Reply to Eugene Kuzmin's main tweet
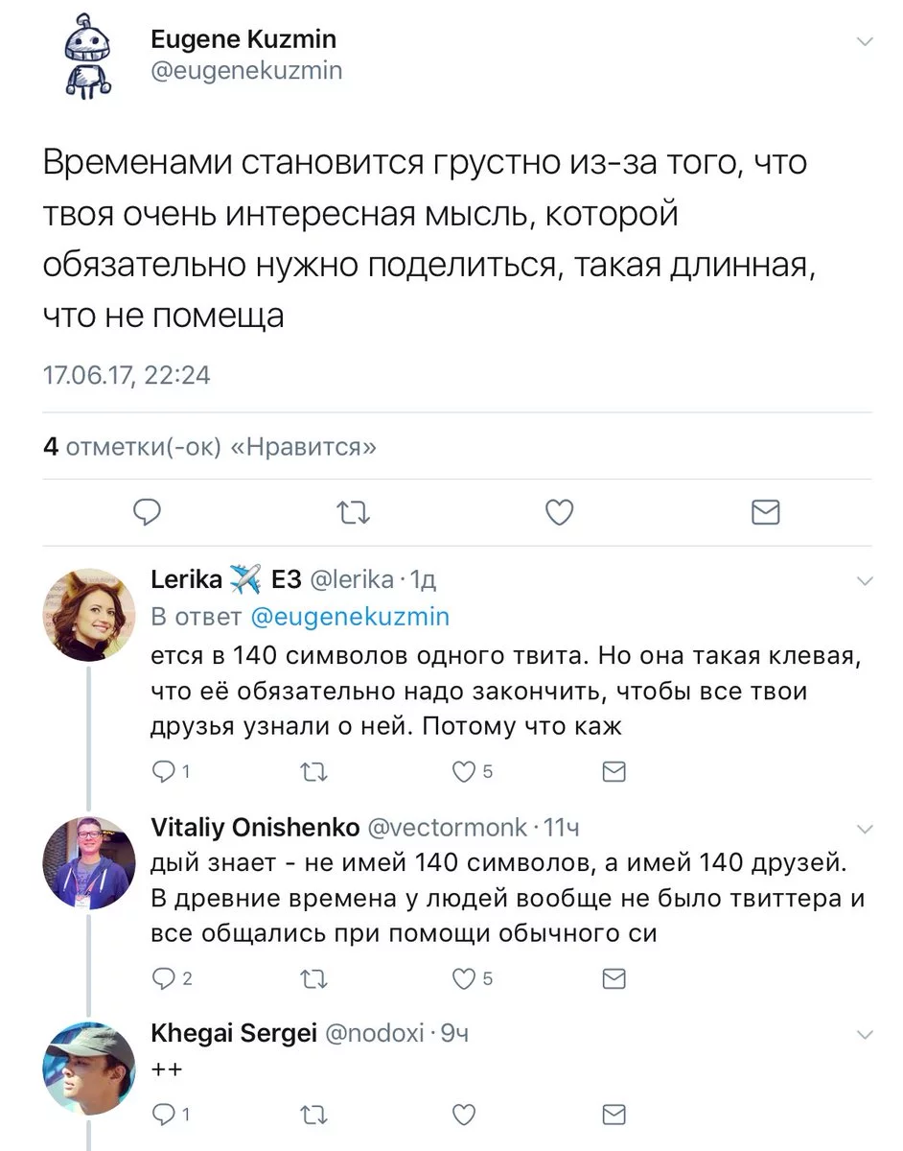Screen dimensions: 903x1151 coord(147,512)
